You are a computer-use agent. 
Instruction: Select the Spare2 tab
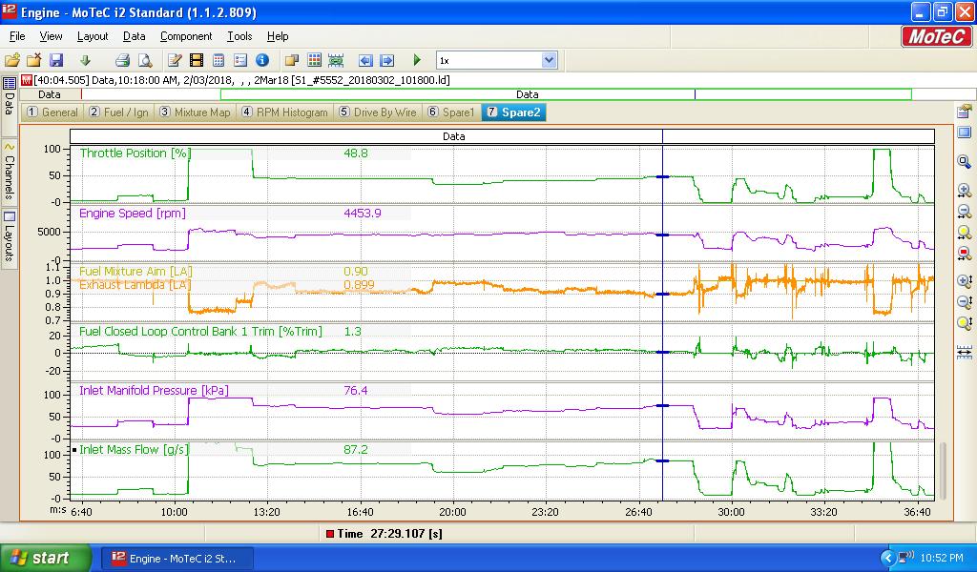[514, 112]
